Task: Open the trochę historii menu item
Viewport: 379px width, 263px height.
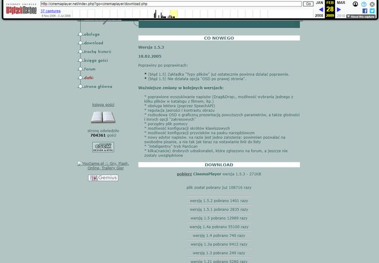Action: tap(97, 52)
